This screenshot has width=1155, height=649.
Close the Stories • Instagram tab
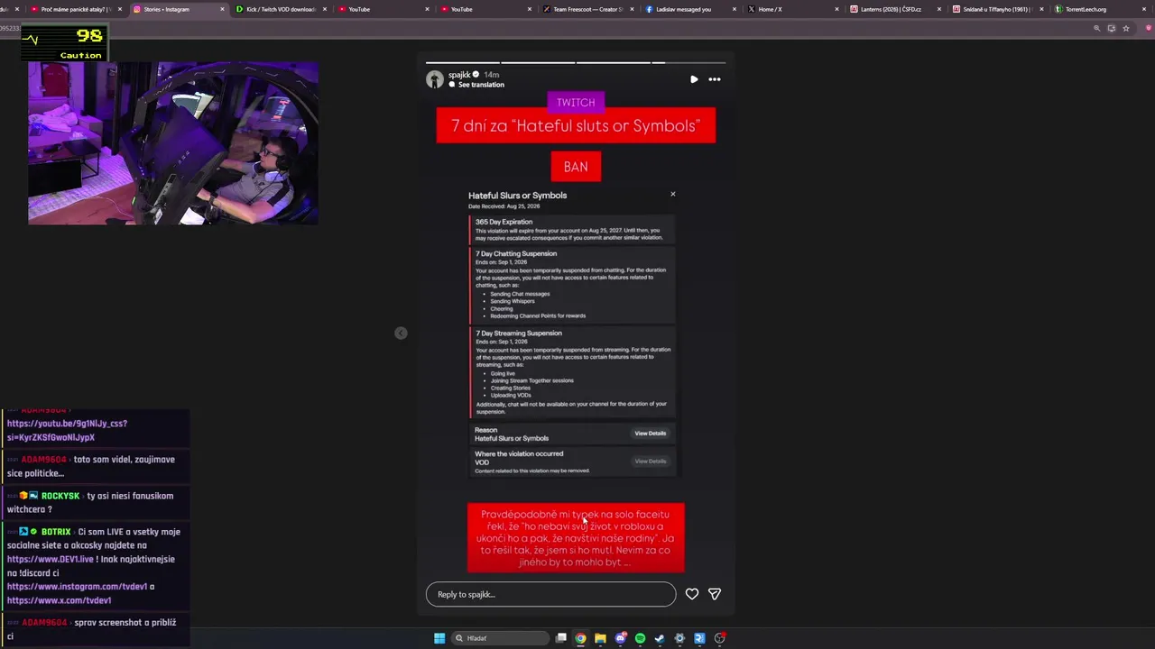[222, 9]
